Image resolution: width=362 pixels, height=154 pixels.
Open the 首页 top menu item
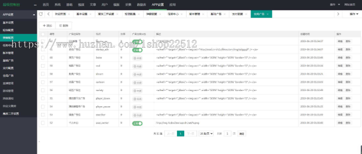(46, 4)
